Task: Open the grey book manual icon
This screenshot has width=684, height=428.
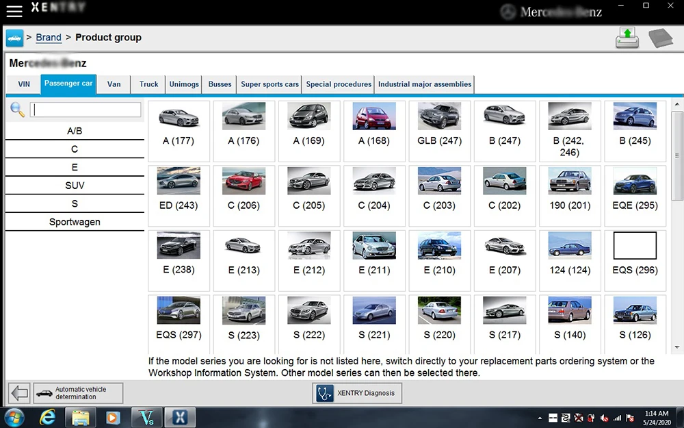Action: coord(661,38)
